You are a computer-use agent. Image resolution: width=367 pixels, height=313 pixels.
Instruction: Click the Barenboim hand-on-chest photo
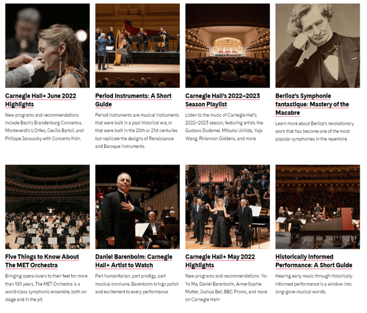[x=138, y=207]
